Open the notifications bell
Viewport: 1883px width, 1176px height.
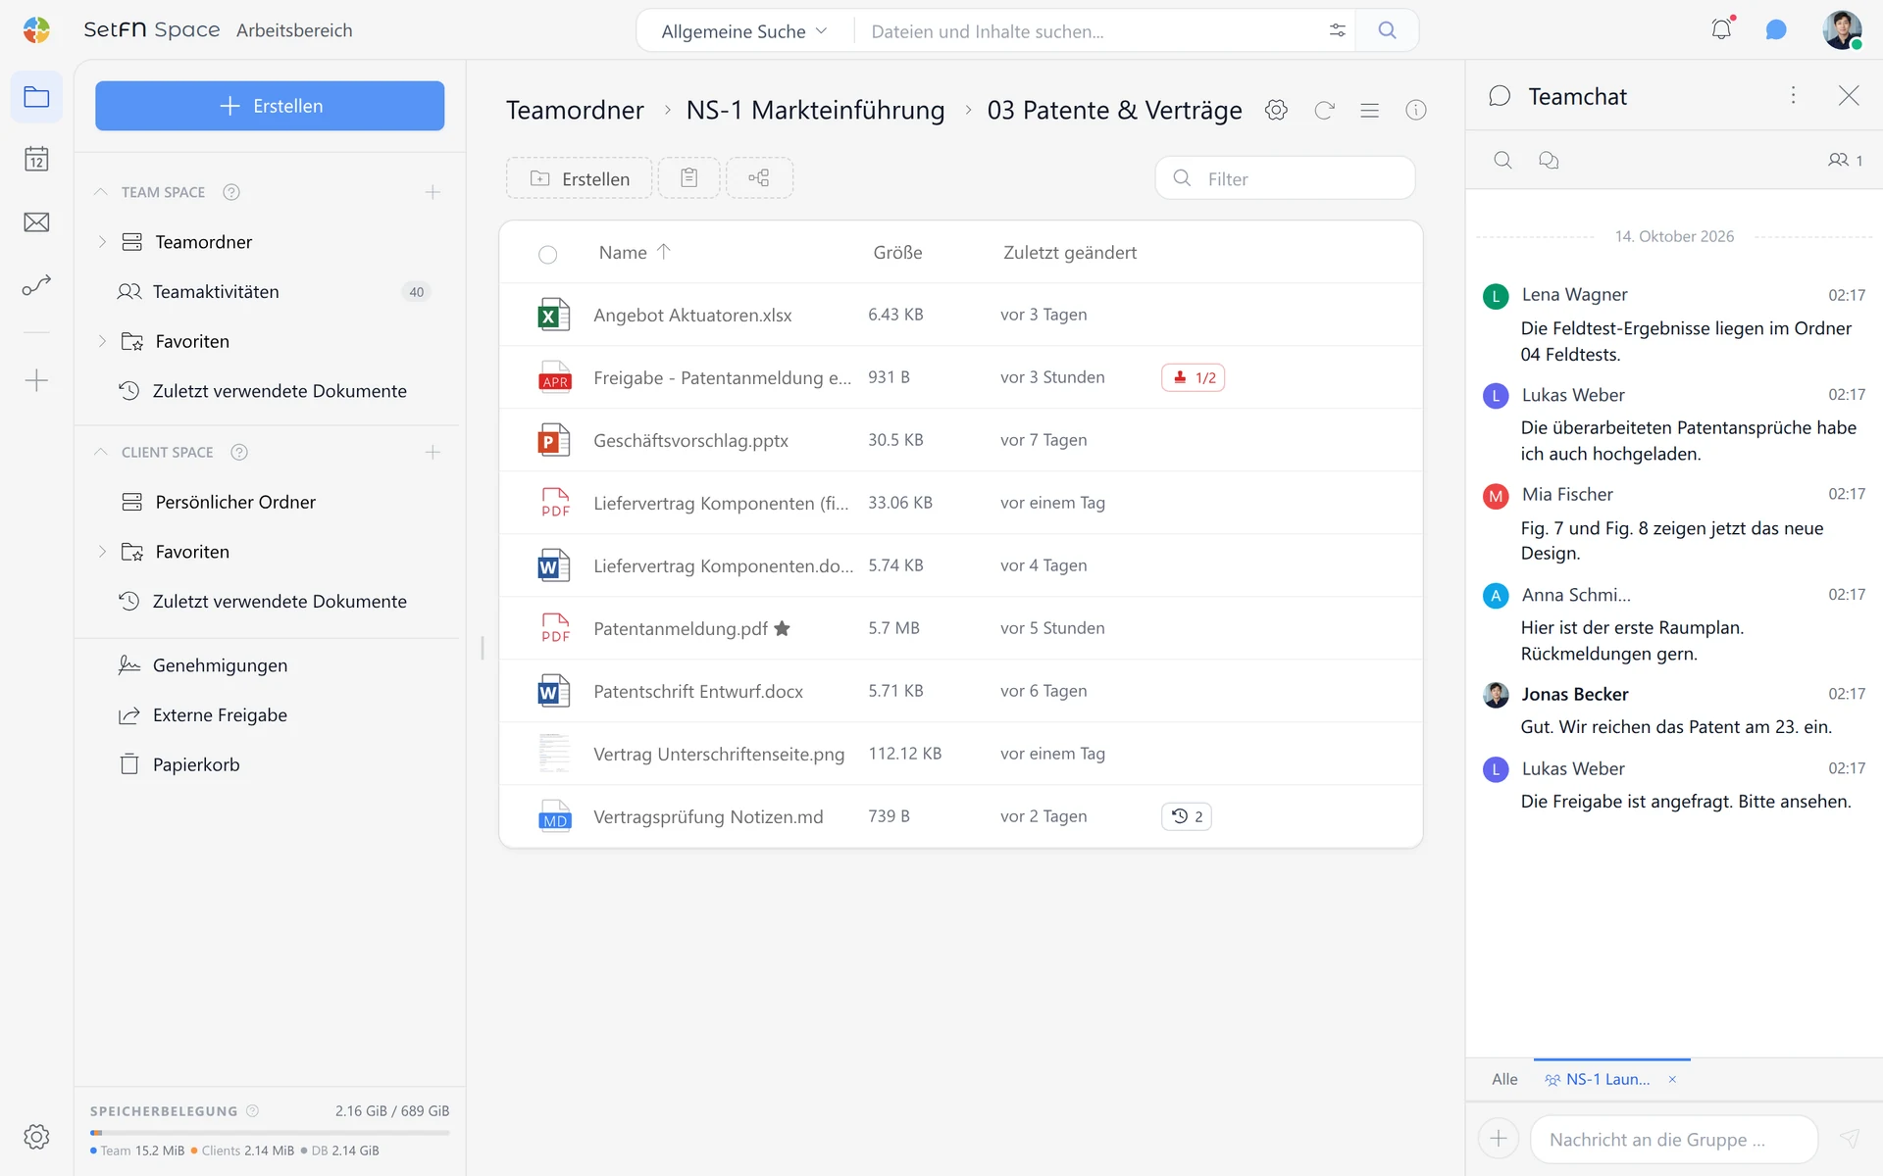(x=1721, y=29)
